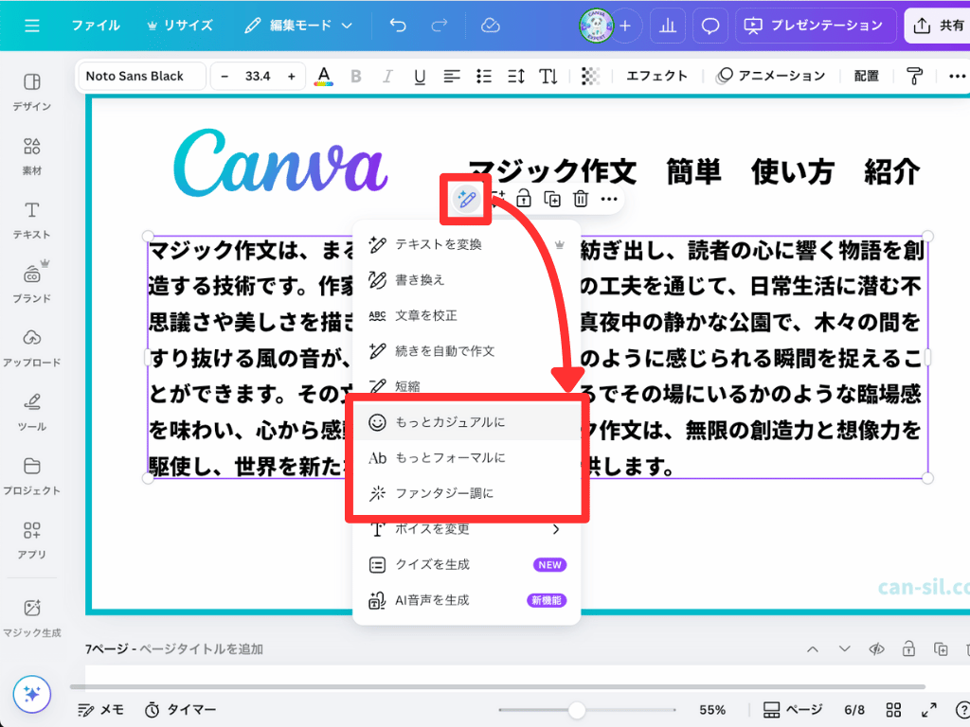Toggle text alignment button
Screen dimensions: 970x727
coord(452,76)
